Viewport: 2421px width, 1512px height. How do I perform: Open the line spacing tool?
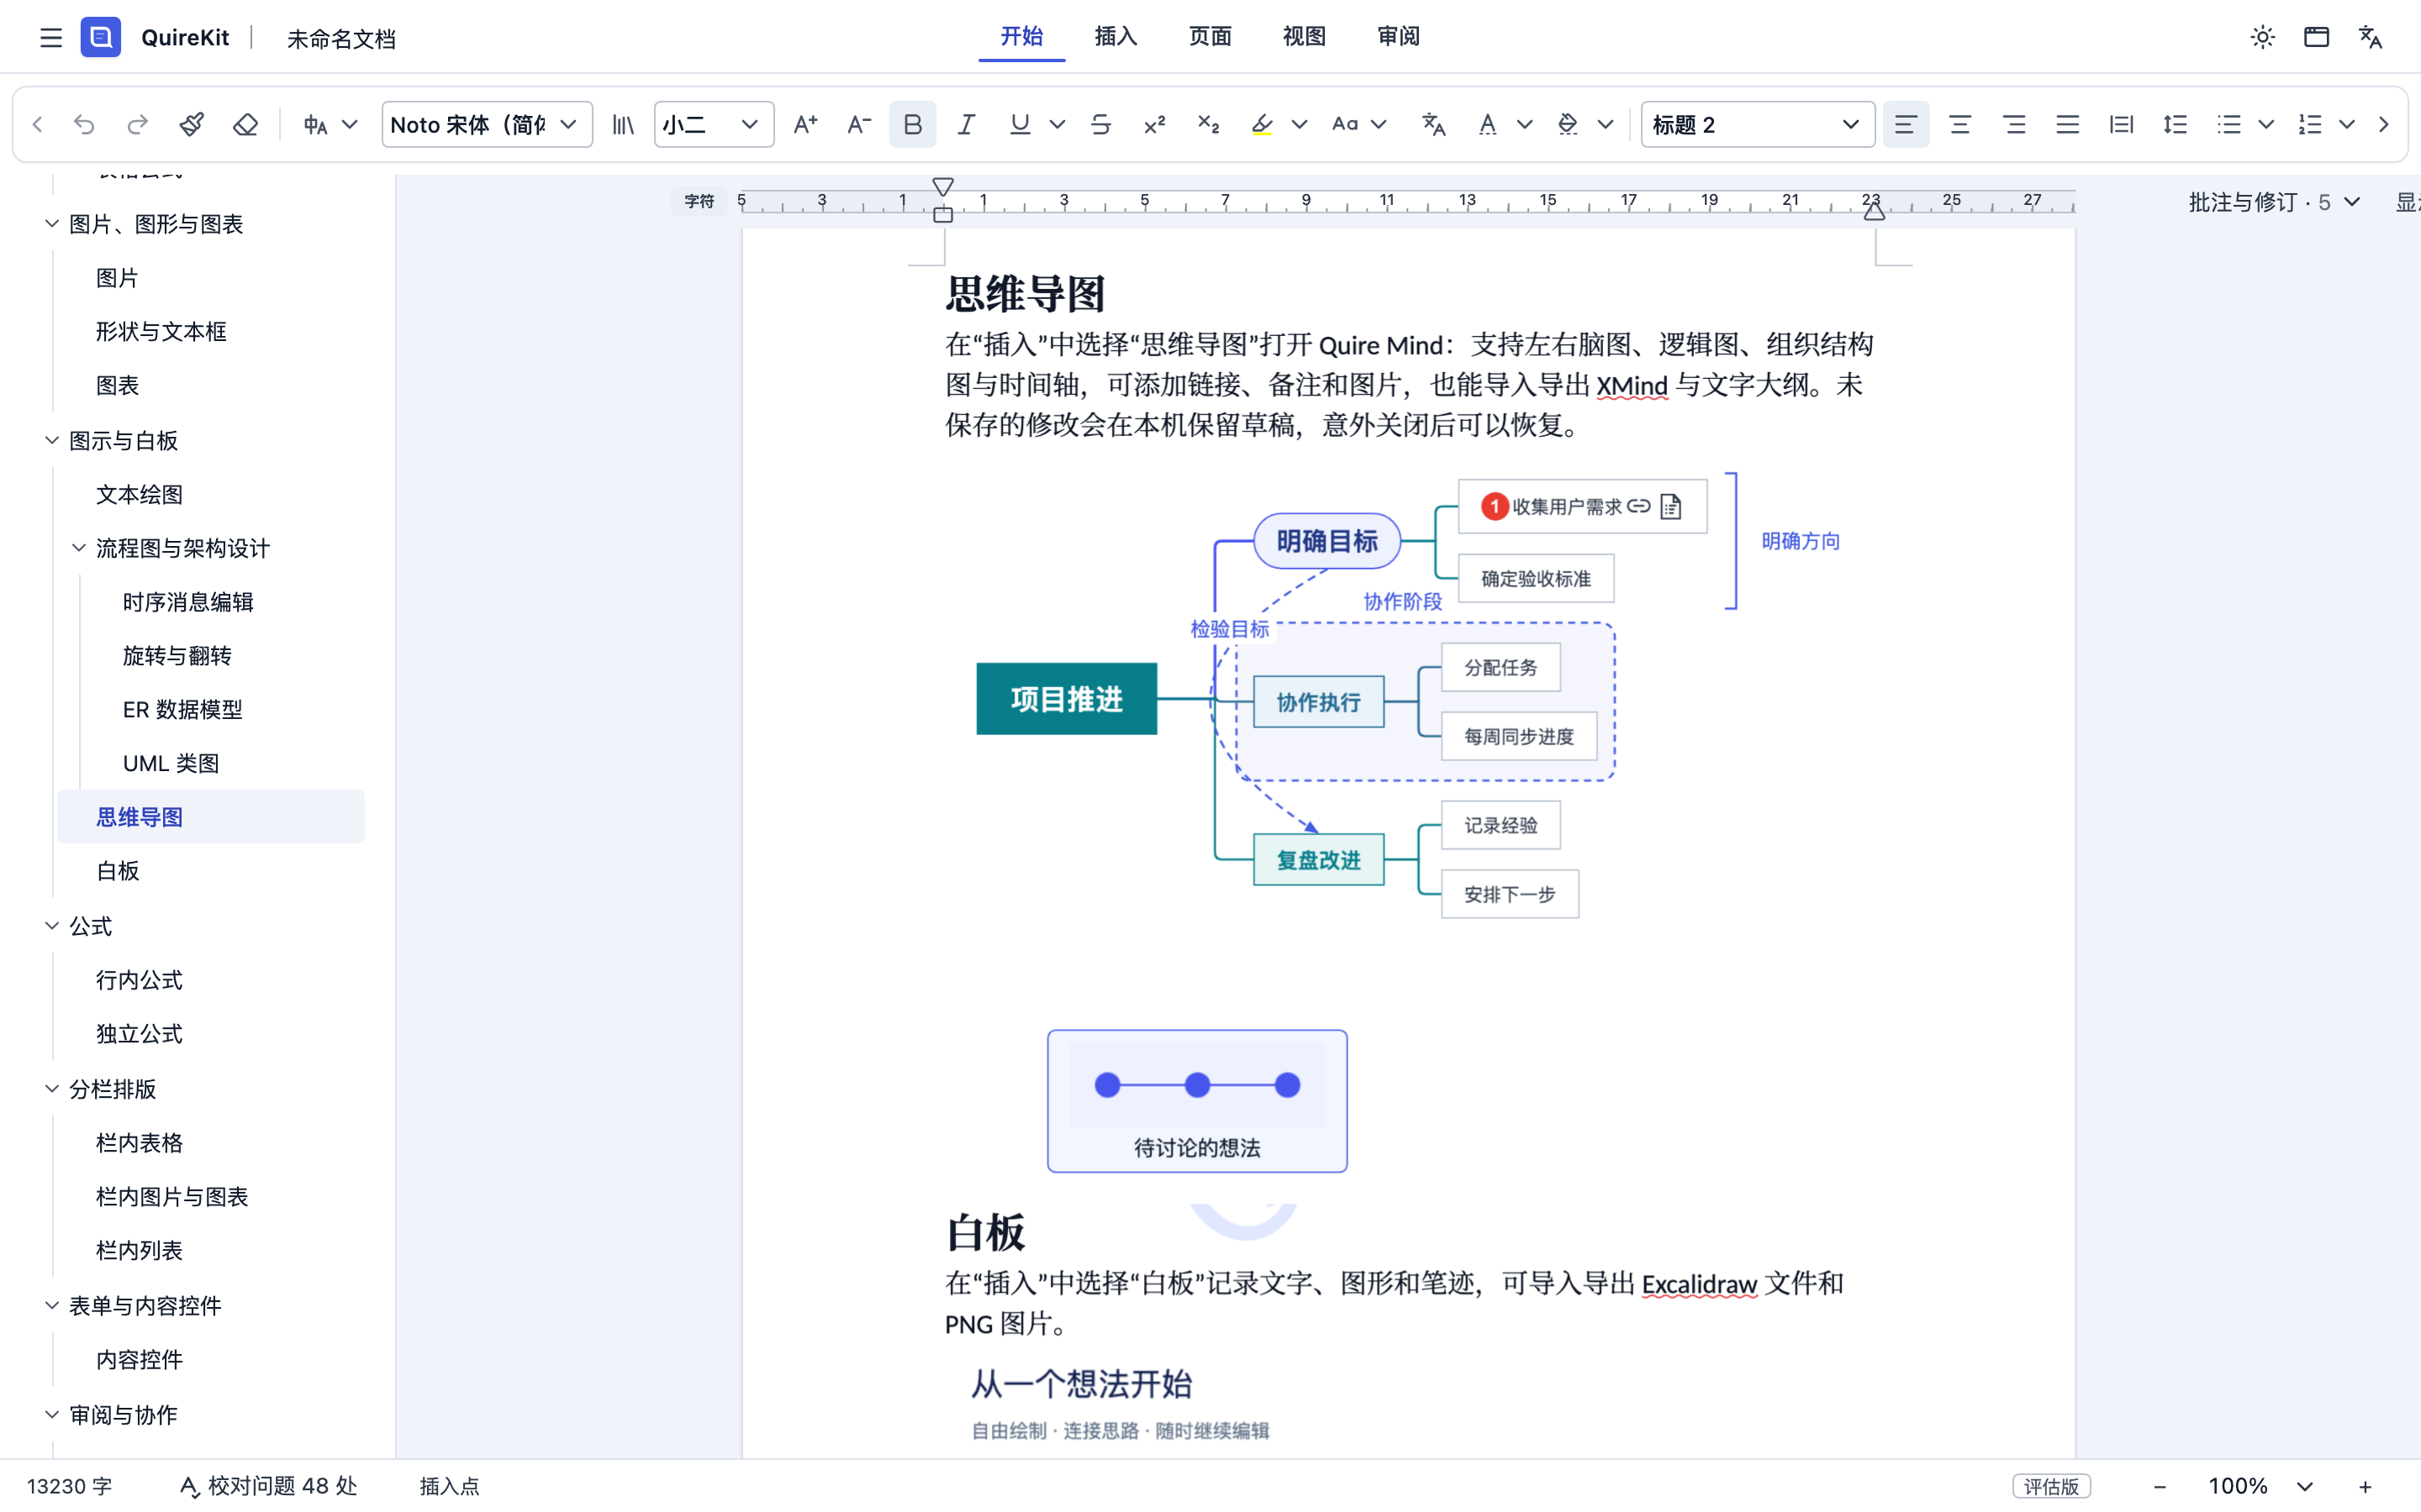click(2175, 124)
